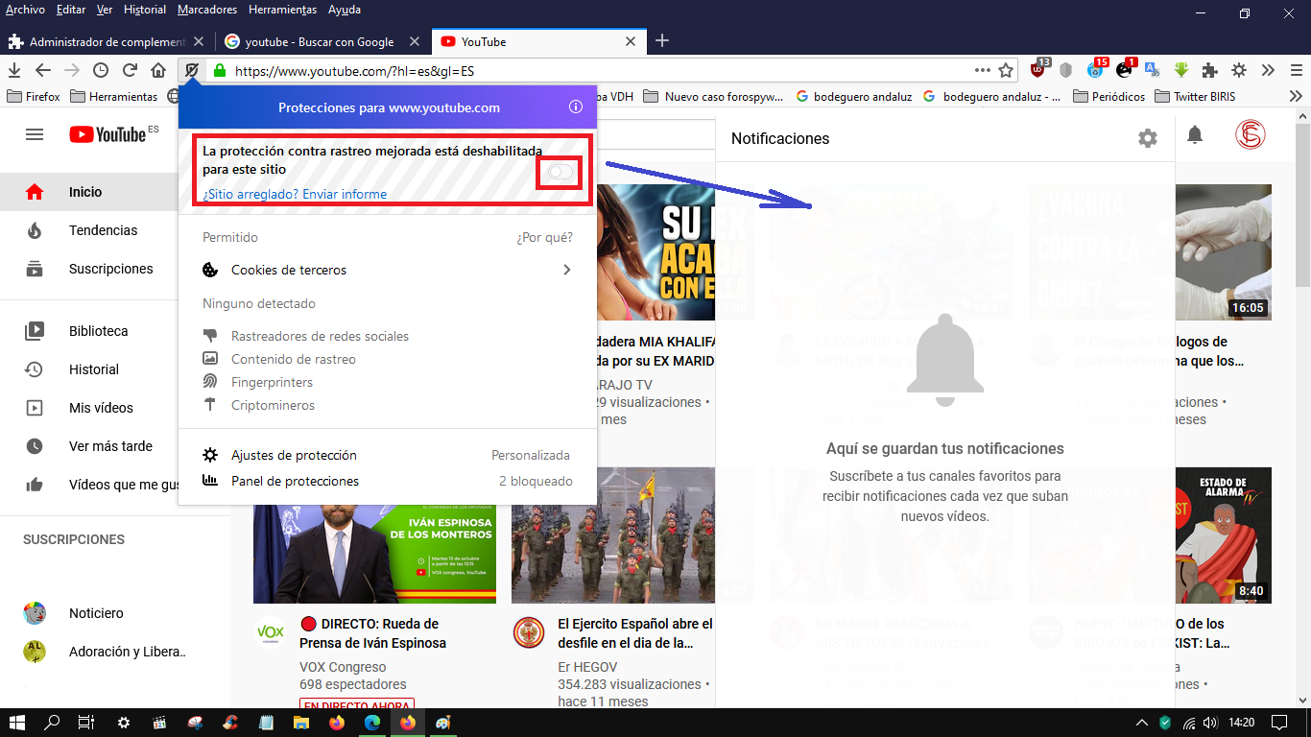Click the Firefox home button
The width and height of the screenshot is (1311, 737).
click(x=158, y=70)
